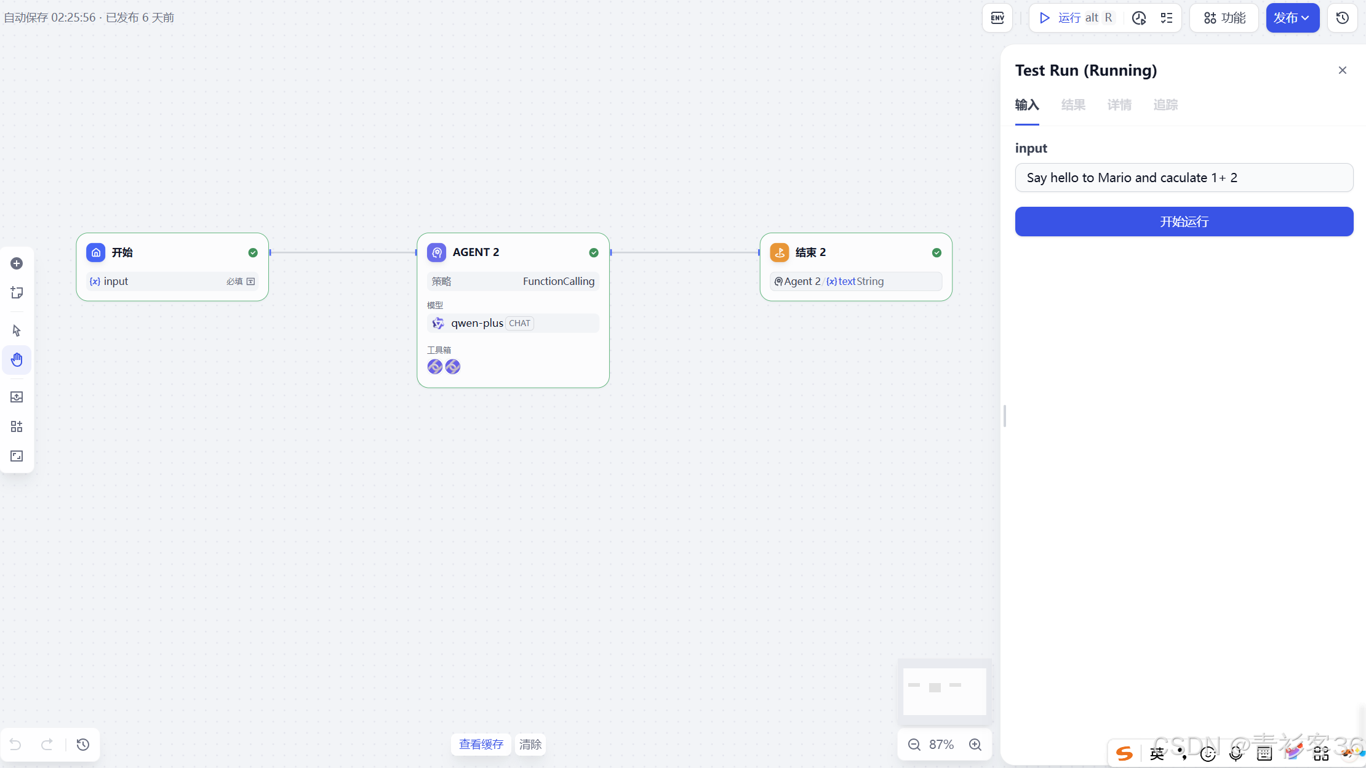The width and height of the screenshot is (1366, 768).
Task: Click the add node plus icon
Action: [17, 263]
